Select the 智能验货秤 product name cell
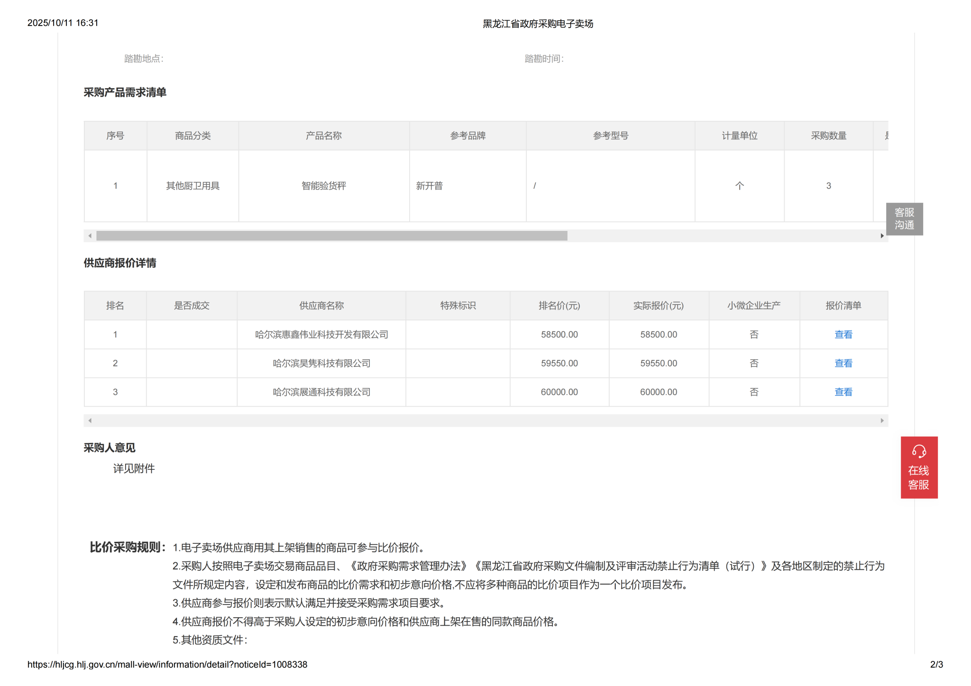This screenshot has height=686, width=971. click(x=324, y=186)
